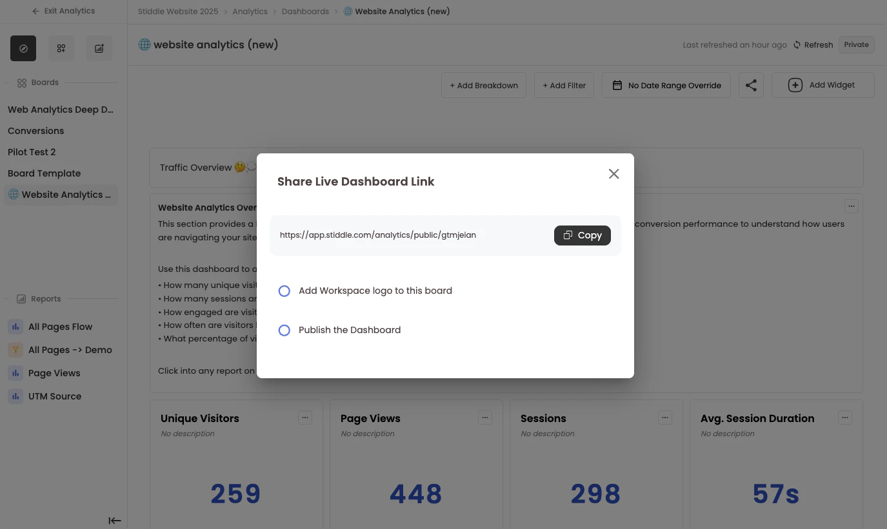Go to the Dashboards breadcrumb

tap(306, 12)
